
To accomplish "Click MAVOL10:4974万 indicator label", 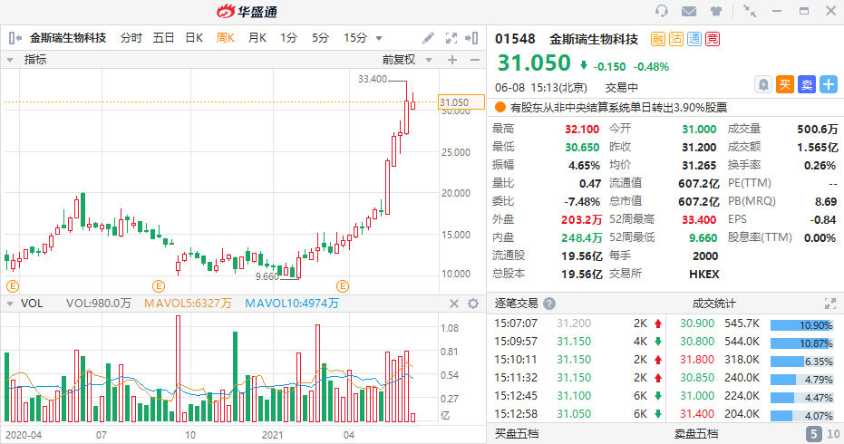I will [292, 304].
